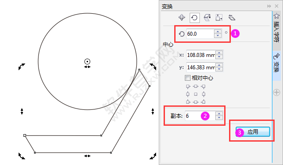The width and height of the screenshot is (283, 165).
Task: Click the top-right rotation handle
Action: [153, 67]
